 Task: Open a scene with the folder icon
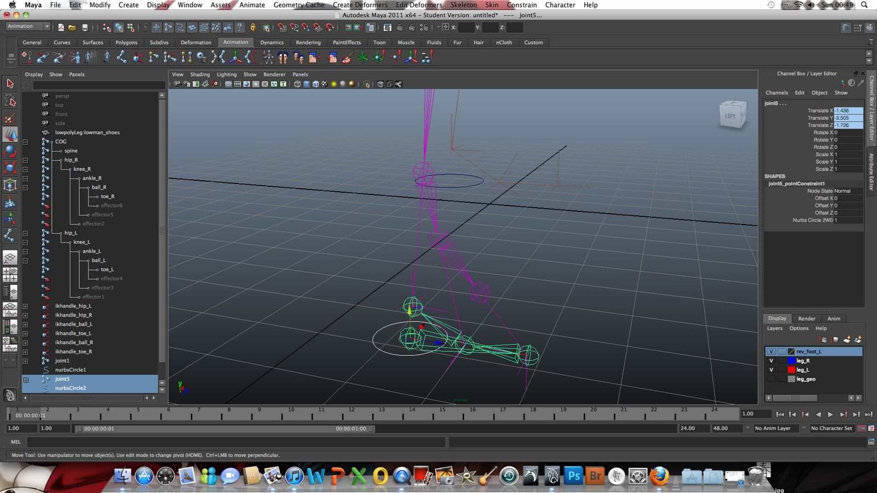[72, 27]
